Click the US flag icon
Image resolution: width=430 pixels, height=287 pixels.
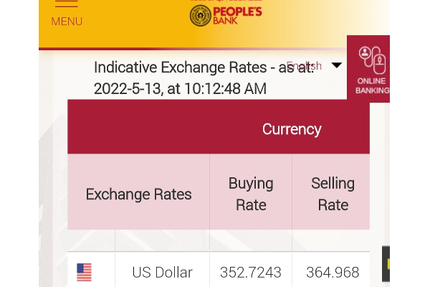[x=84, y=273]
